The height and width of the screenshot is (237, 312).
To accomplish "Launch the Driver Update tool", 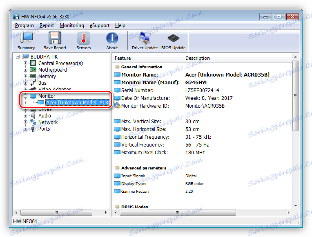I will 145,41.
